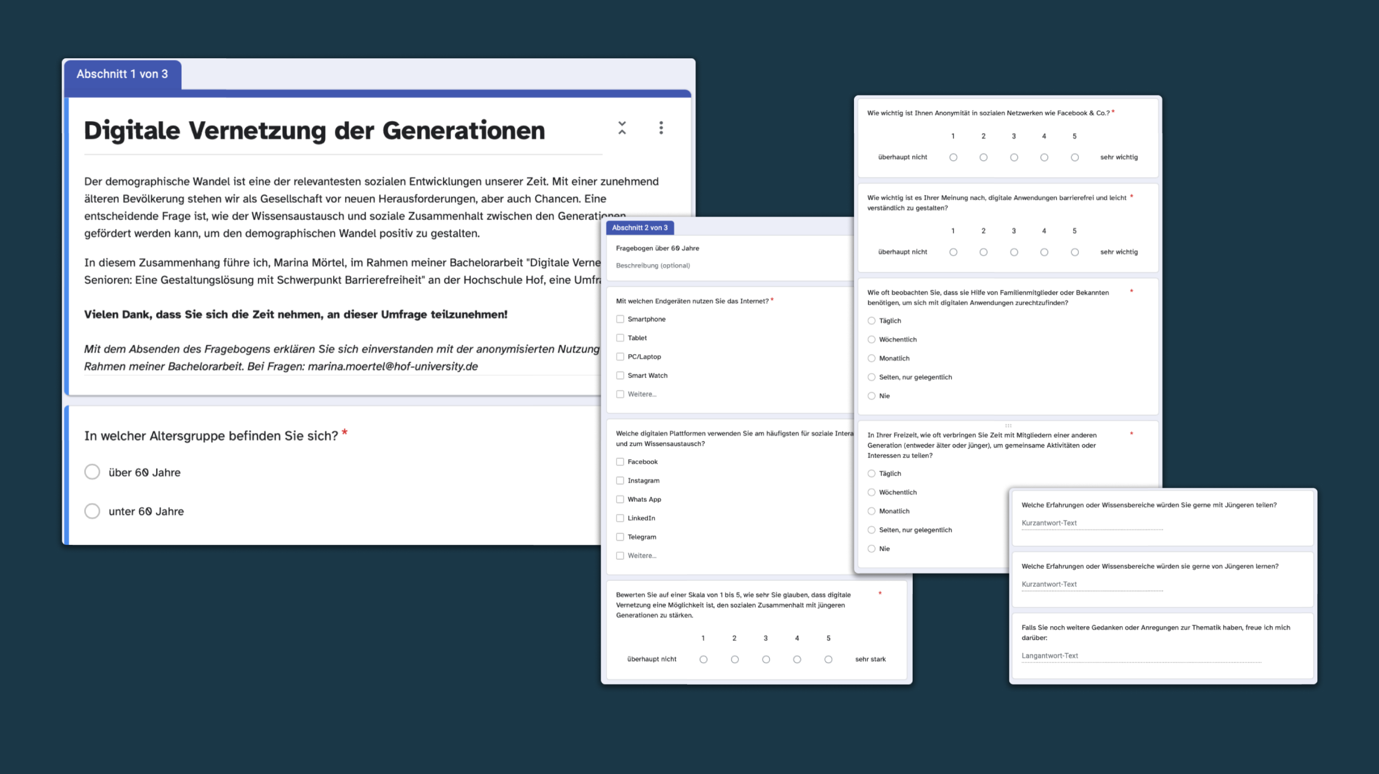Switch to the 'Abschnitt 2 von 3' tab
This screenshot has width=1379, height=774.
point(640,228)
